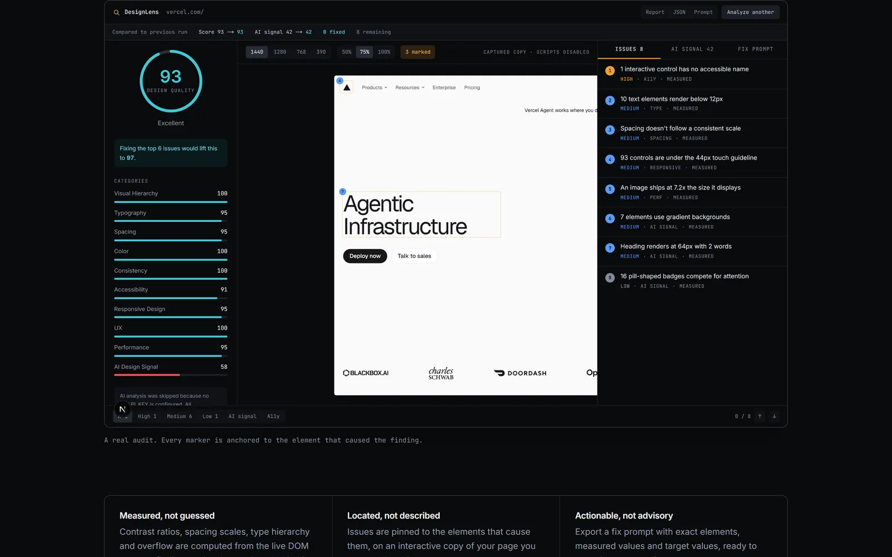Open the AI Signal 42 tab
Screen dimensions: 892x557
[692, 49]
